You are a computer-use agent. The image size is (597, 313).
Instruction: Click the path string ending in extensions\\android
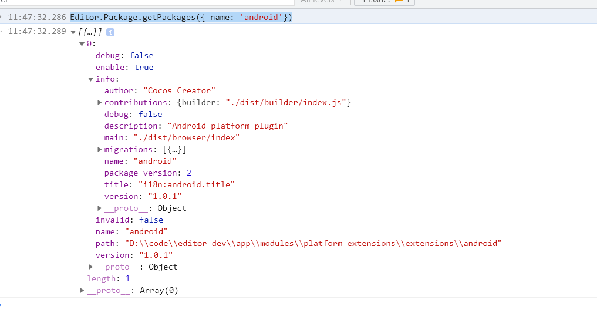pos(313,243)
